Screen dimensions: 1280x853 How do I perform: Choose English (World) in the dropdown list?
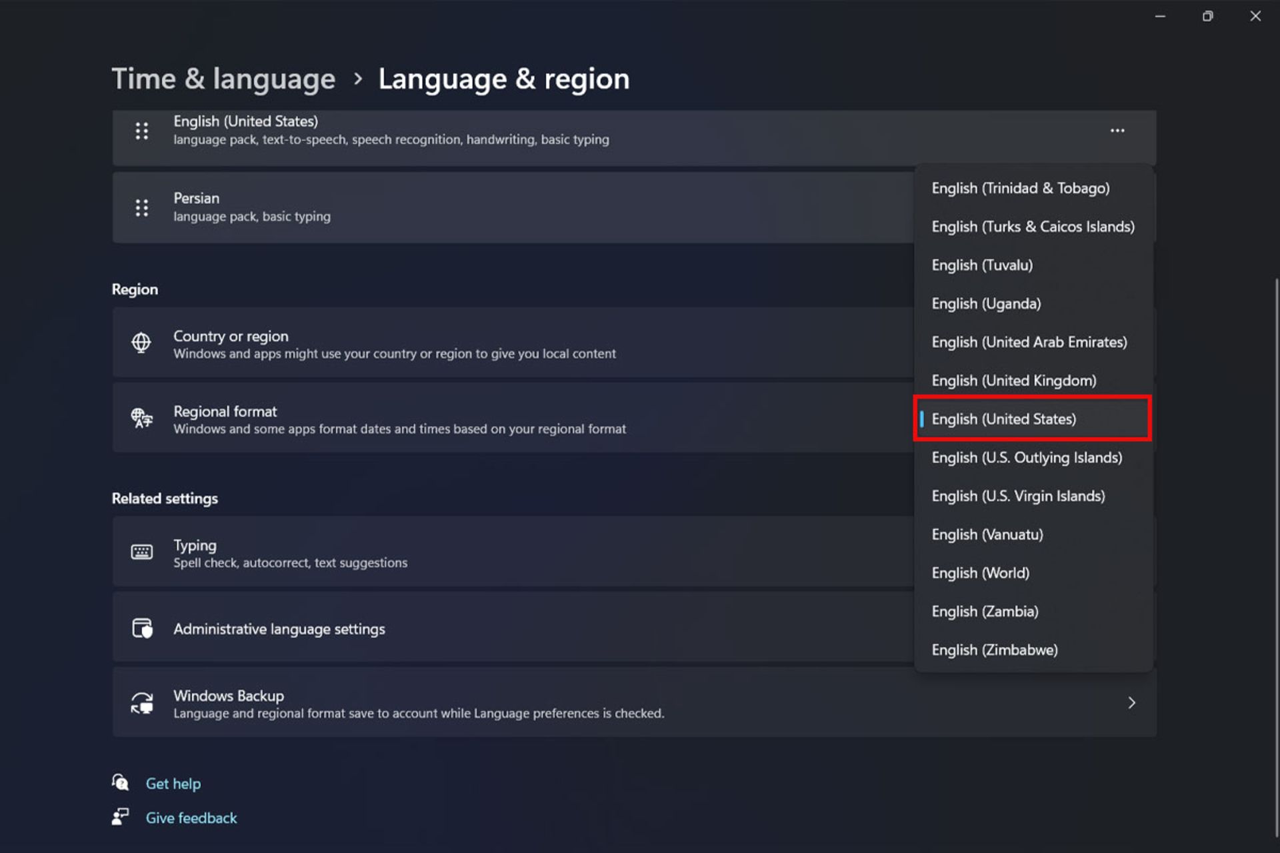point(980,573)
